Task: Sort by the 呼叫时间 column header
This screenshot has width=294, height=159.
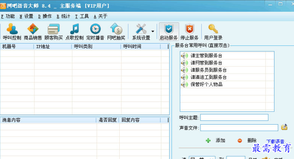Action: coord(141,46)
